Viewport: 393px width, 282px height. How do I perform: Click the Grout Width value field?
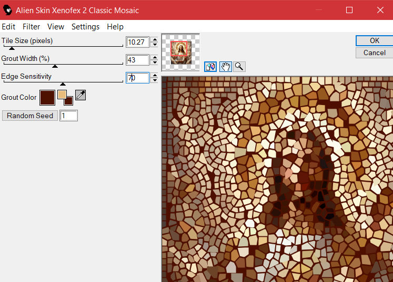tap(137, 60)
